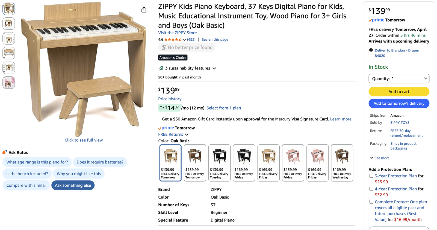437x230 pixels.
Task: Click the sustainability leaf icon
Action: [161, 68]
